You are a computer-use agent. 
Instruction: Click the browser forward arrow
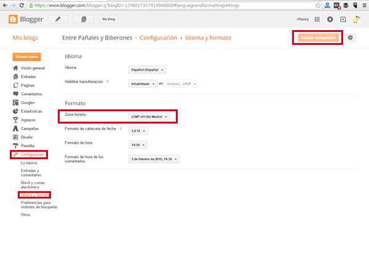click(13, 5)
